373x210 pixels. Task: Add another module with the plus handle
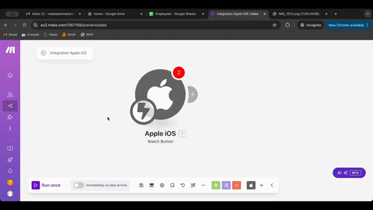[x=192, y=94]
